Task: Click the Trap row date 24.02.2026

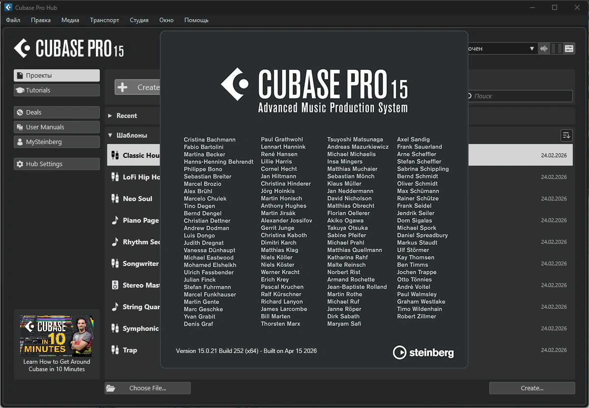Action: 554,350
